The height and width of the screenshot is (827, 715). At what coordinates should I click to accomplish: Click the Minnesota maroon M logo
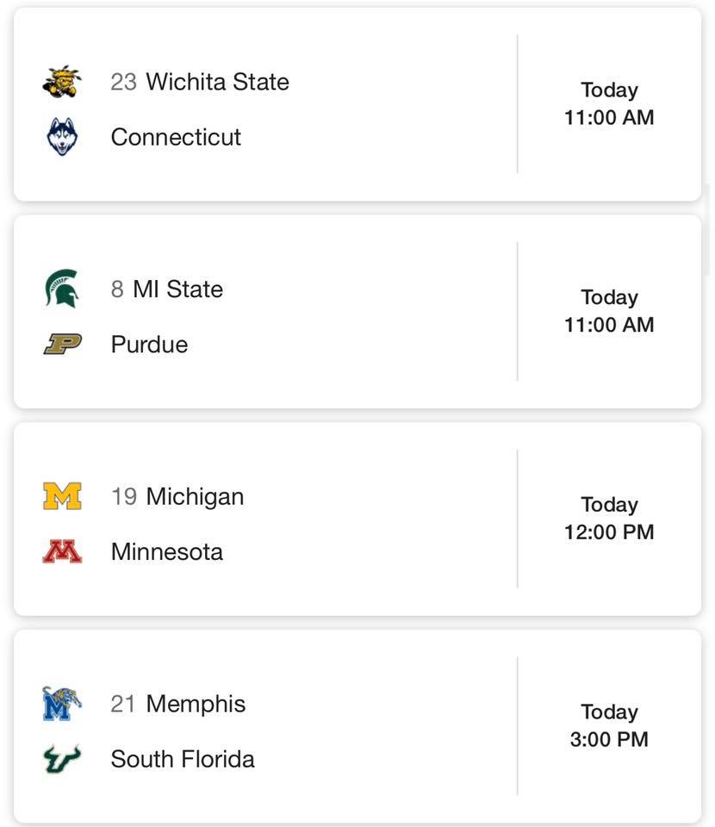(x=62, y=551)
